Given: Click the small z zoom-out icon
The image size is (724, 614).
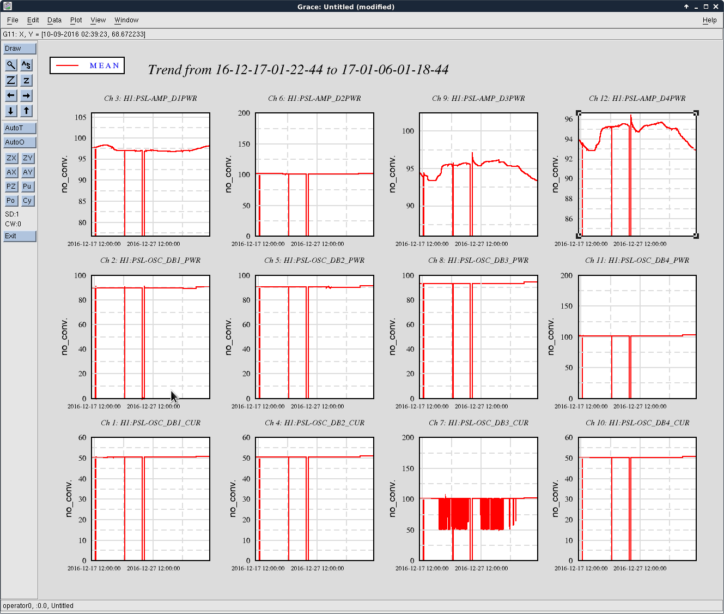Looking at the screenshot, I should point(26,80).
